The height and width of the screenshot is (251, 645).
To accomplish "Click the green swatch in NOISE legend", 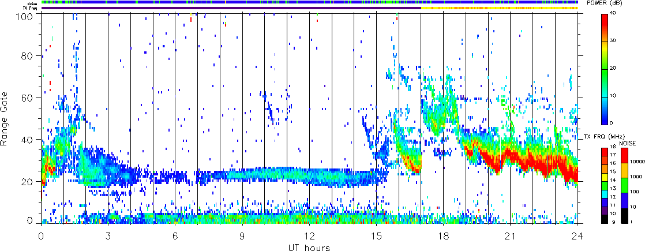I will click(x=624, y=185).
